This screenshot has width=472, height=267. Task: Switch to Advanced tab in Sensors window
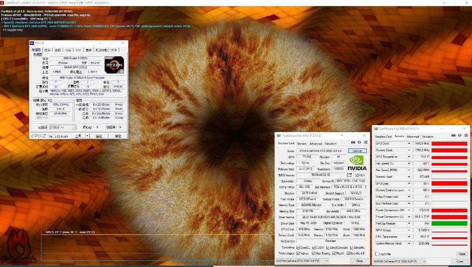(x=413, y=136)
